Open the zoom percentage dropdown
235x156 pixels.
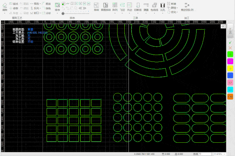[224, 154]
